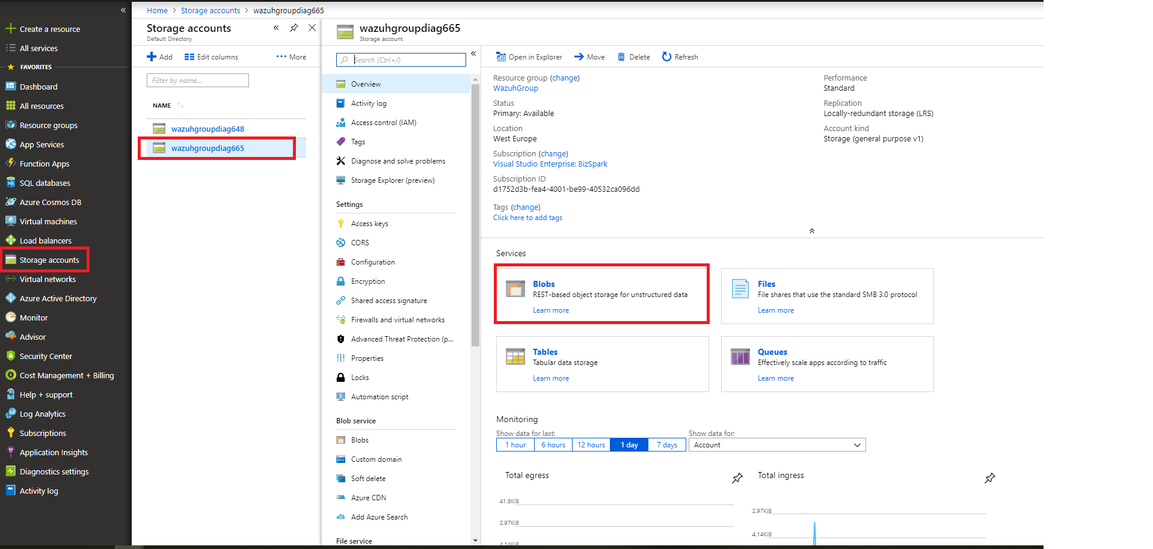Open Activity log in resource menu

(396, 103)
